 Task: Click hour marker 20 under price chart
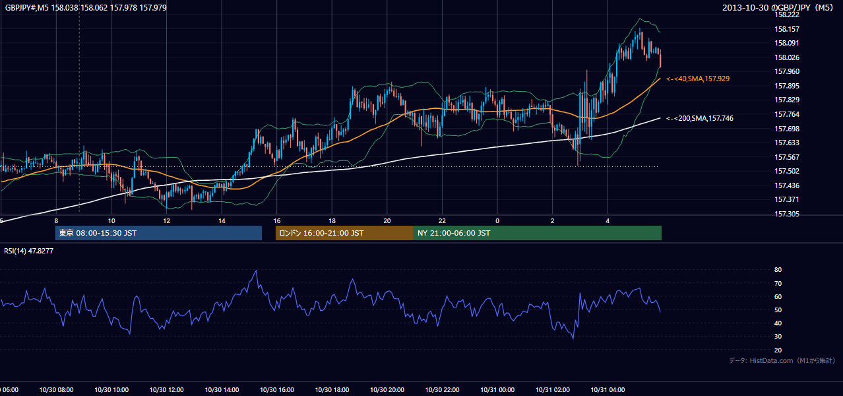[387, 220]
